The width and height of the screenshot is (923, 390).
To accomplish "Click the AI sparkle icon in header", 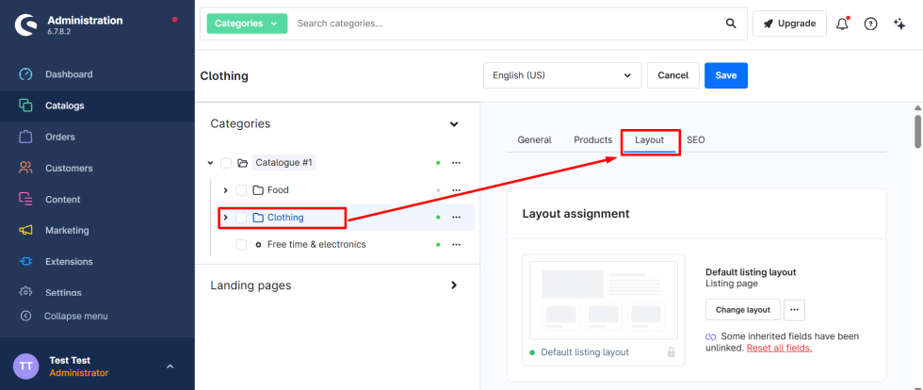I will coord(899,24).
